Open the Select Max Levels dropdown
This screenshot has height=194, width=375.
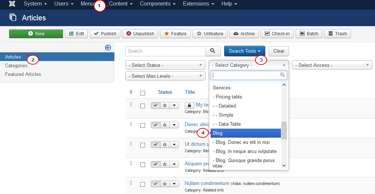tap(165, 76)
